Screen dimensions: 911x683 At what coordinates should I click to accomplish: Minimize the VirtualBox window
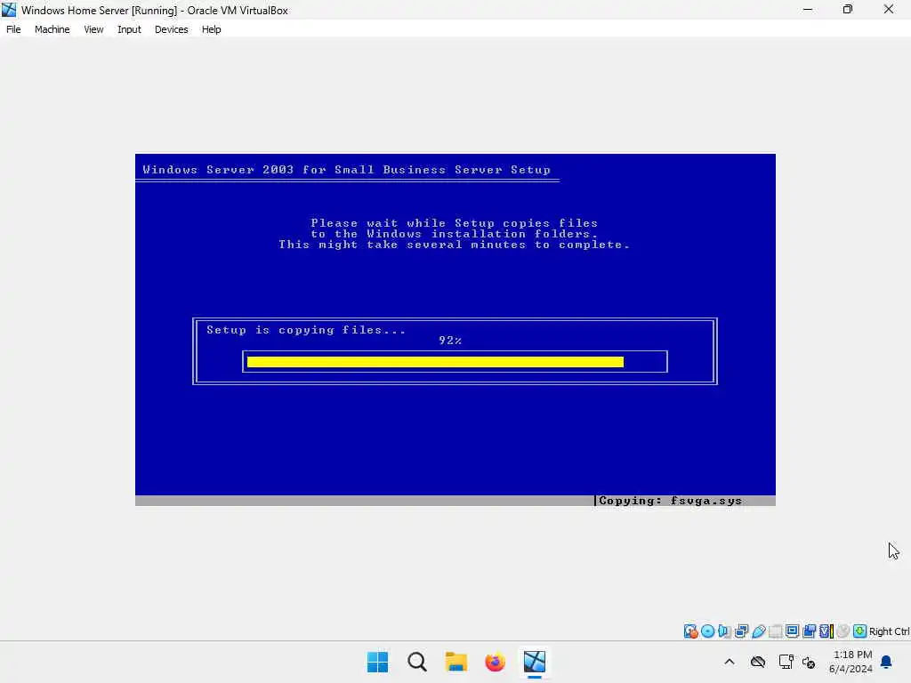click(808, 9)
